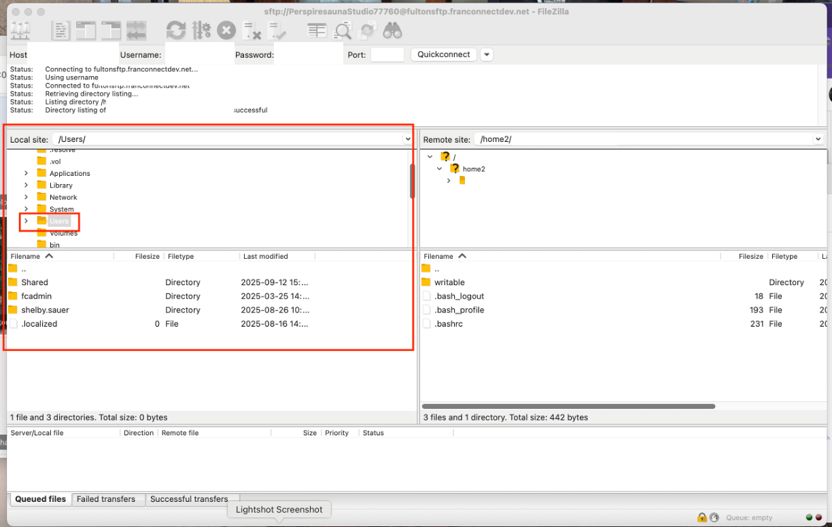Screen dimensions: 832x527
Task: Open the Remote site path dropdown
Action: 817,139
